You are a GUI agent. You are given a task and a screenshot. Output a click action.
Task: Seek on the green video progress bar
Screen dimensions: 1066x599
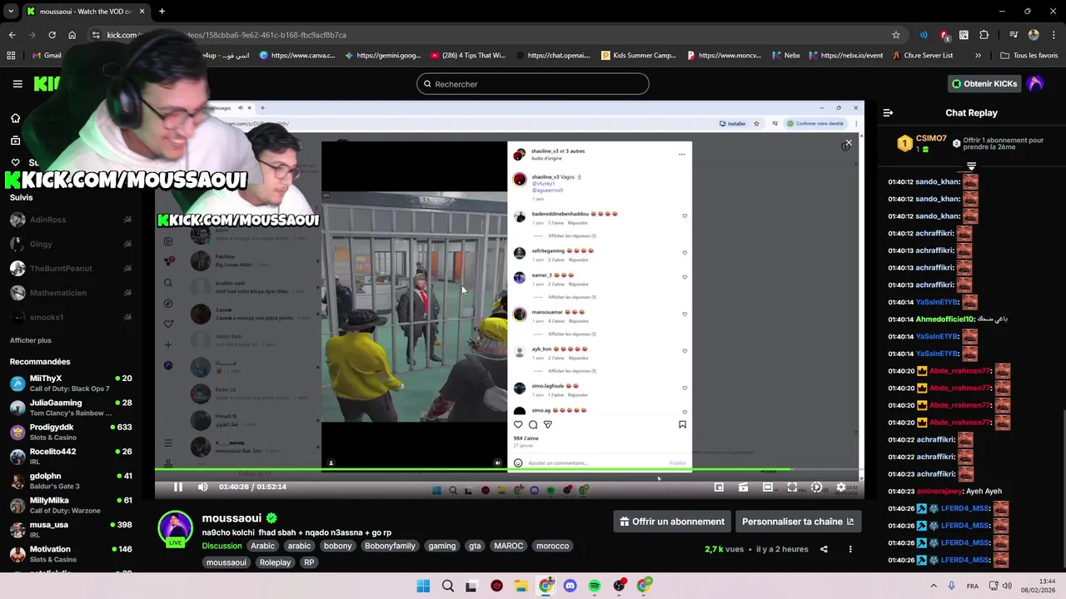(x=509, y=471)
